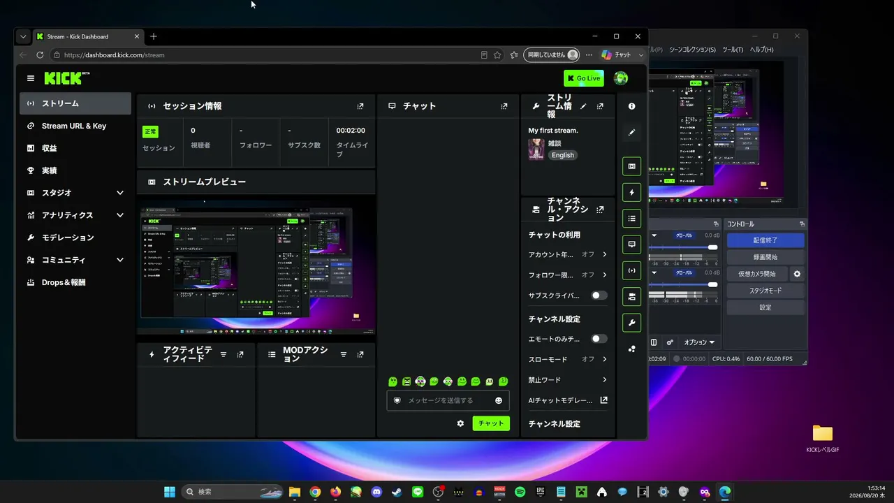Open virtual camera gear settings in OBS
This screenshot has width=894, height=503.
tap(797, 274)
